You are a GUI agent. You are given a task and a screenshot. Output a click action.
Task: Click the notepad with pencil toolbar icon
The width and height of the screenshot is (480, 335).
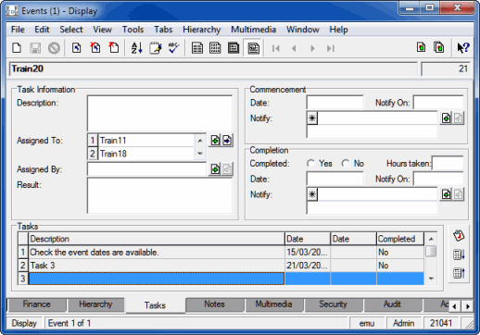tap(155, 48)
